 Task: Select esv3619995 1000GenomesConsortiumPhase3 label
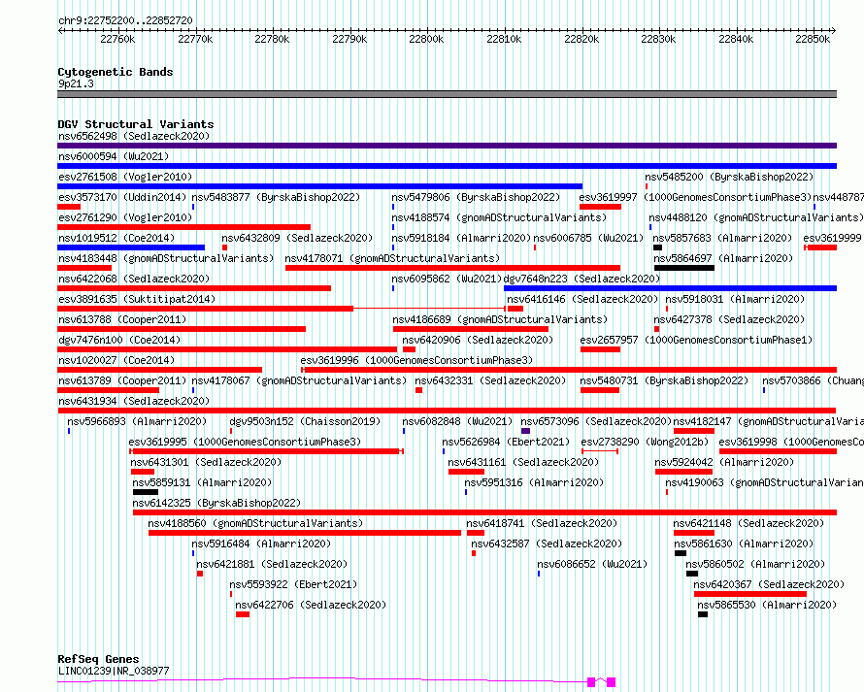coord(245,442)
